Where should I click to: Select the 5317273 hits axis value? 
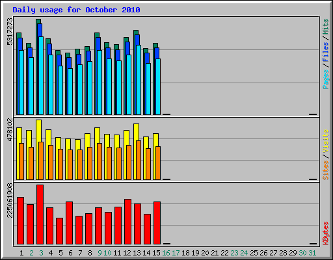(x=10, y=32)
